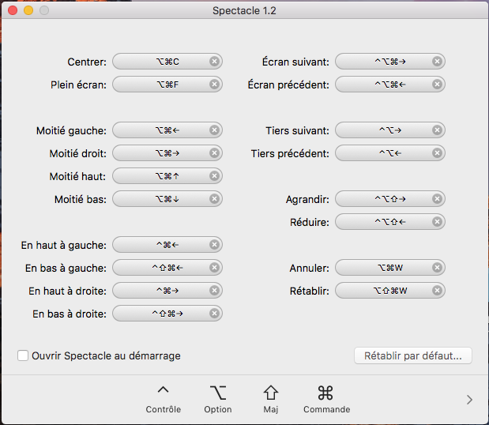Click the Agrandir: label
The width and height of the screenshot is (489, 425).
307,200
